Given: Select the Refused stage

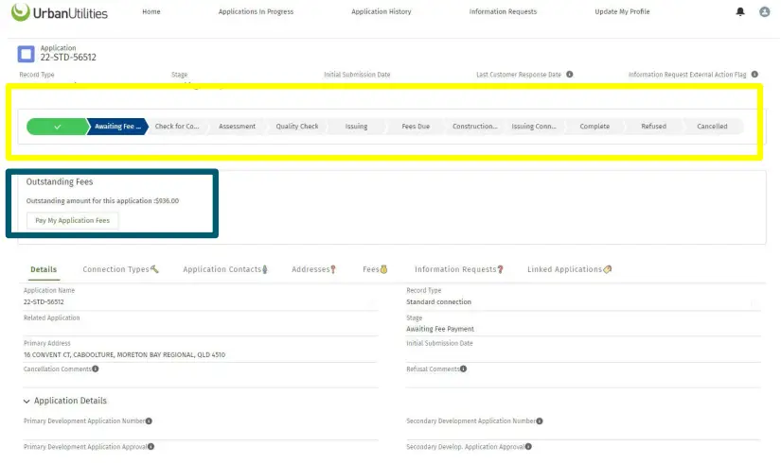Looking at the screenshot, I should pyautogui.click(x=653, y=127).
